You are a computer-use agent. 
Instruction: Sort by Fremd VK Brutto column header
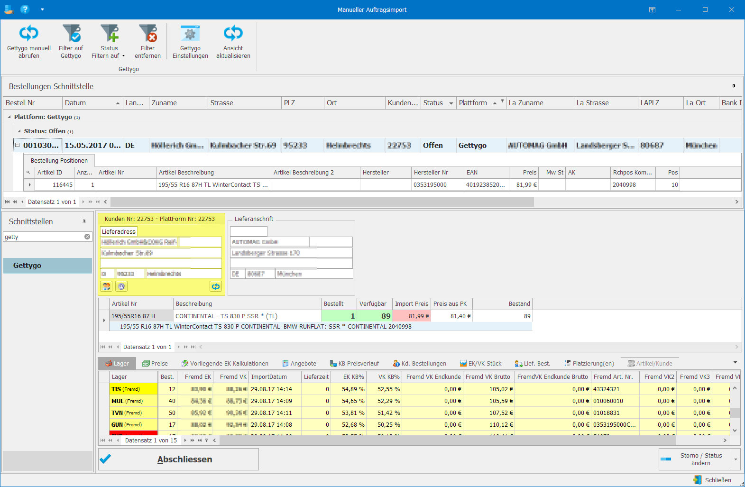[x=488, y=377]
